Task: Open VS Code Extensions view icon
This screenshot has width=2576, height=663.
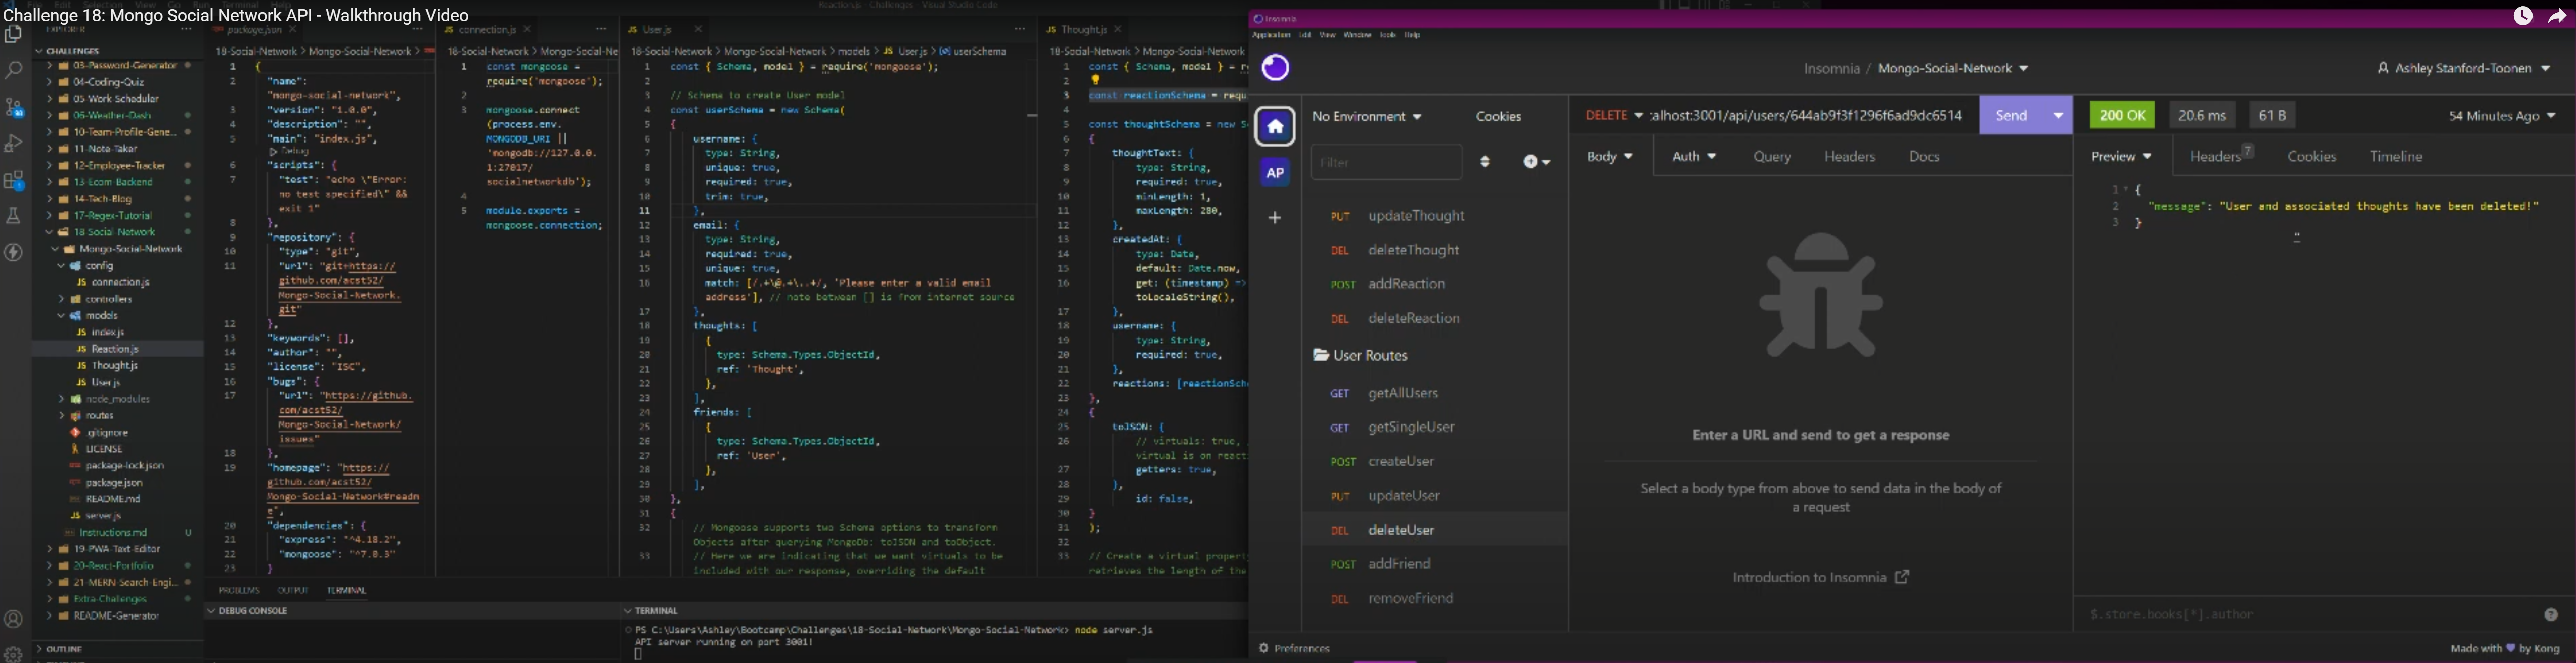Action: click(14, 181)
